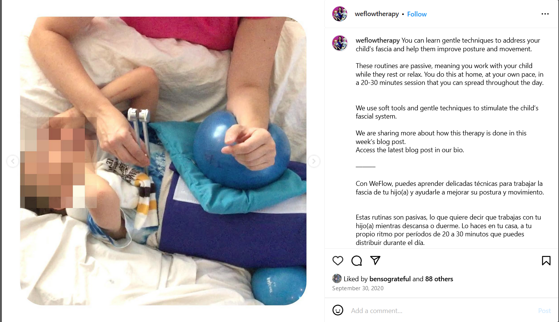This screenshot has height=322, width=559.
Task: Save the post with the bookmark icon
Action: (x=546, y=261)
